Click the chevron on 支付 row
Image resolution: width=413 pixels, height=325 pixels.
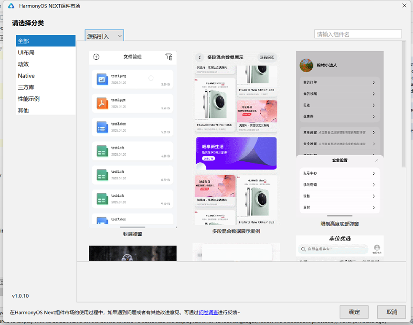tap(373, 208)
